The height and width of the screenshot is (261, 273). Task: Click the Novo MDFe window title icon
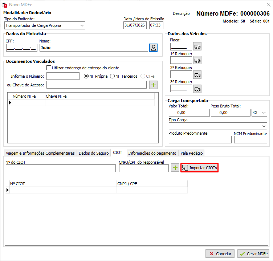(x=4, y=5)
